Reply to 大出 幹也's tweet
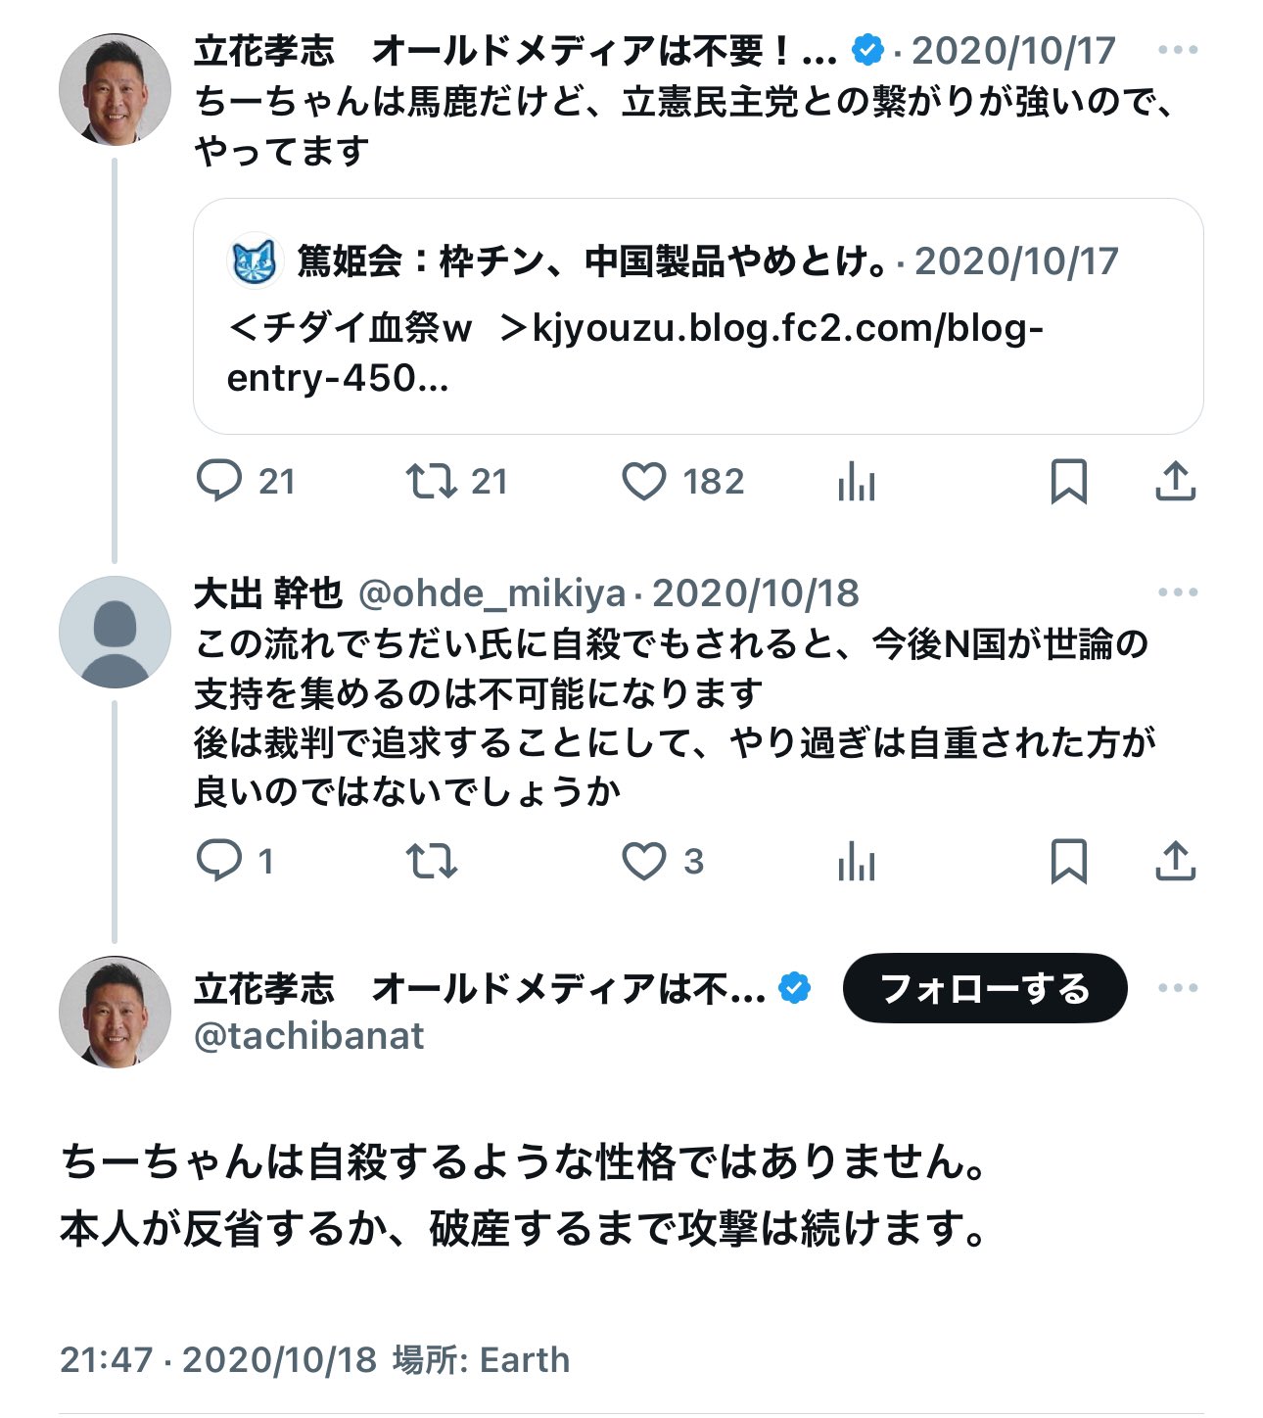 point(219,862)
